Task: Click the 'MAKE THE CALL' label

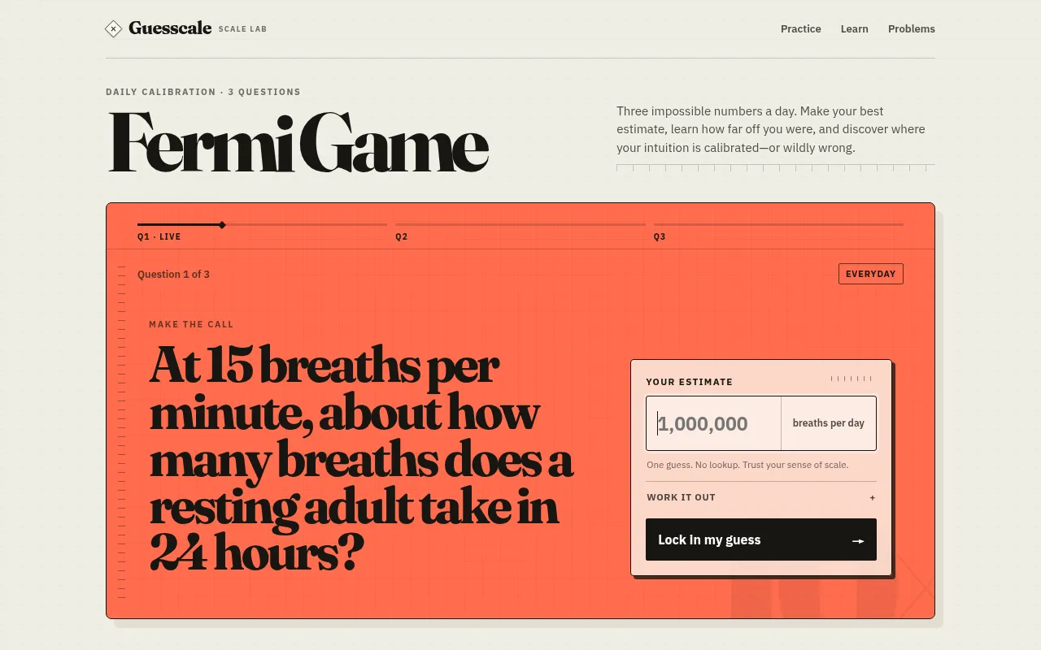Action: point(191,324)
